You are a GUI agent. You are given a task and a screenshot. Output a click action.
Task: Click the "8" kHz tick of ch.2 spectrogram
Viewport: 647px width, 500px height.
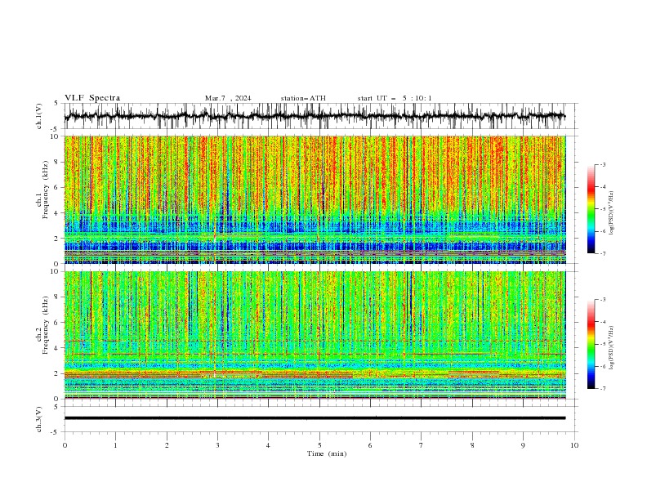[x=58, y=297]
